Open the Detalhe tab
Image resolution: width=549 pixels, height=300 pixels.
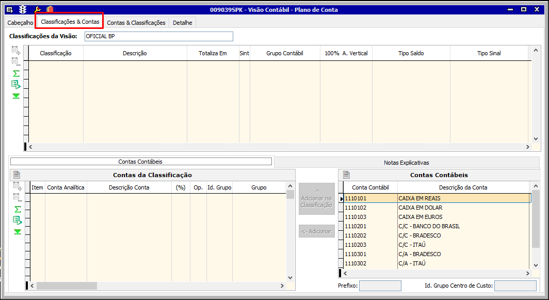pyautogui.click(x=183, y=23)
